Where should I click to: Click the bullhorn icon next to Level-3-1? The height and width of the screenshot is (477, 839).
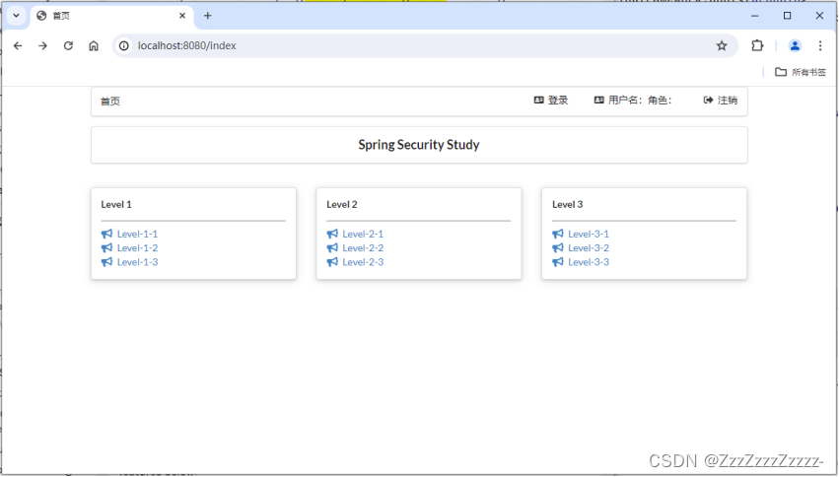coord(558,234)
